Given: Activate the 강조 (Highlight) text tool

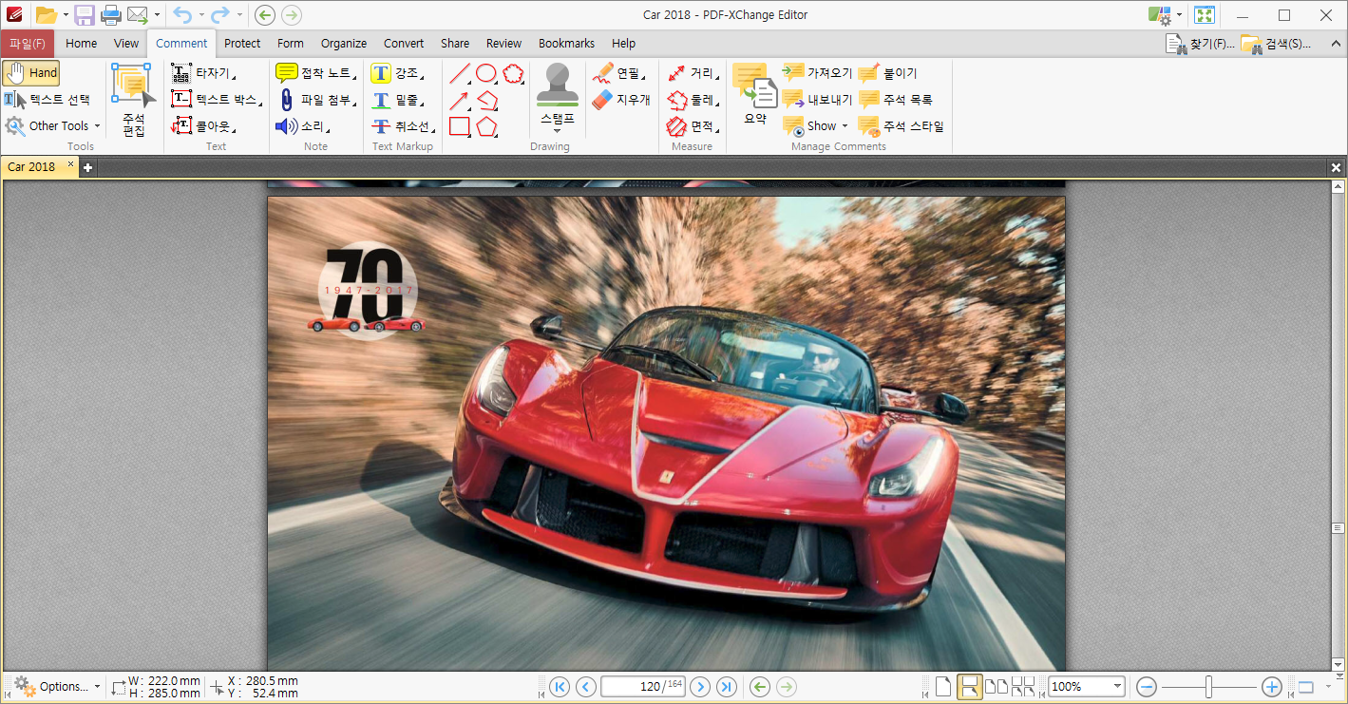Looking at the screenshot, I should [398, 73].
